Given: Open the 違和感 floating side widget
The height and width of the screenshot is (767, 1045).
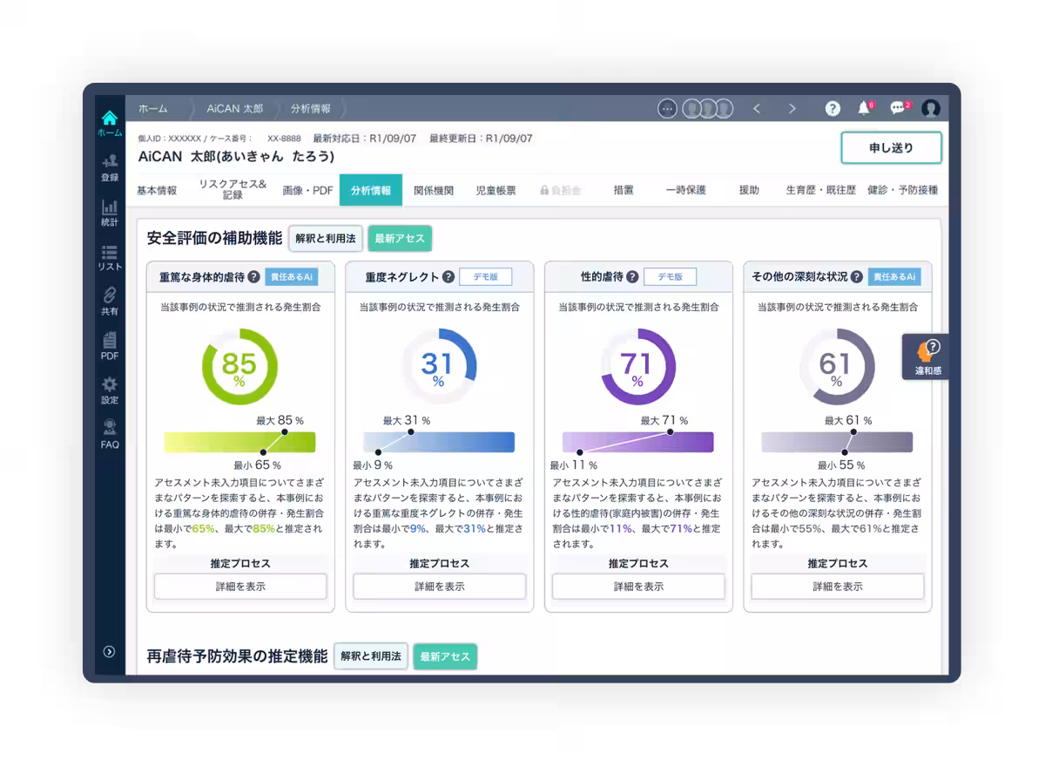Looking at the screenshot, I should click(927, 356).
